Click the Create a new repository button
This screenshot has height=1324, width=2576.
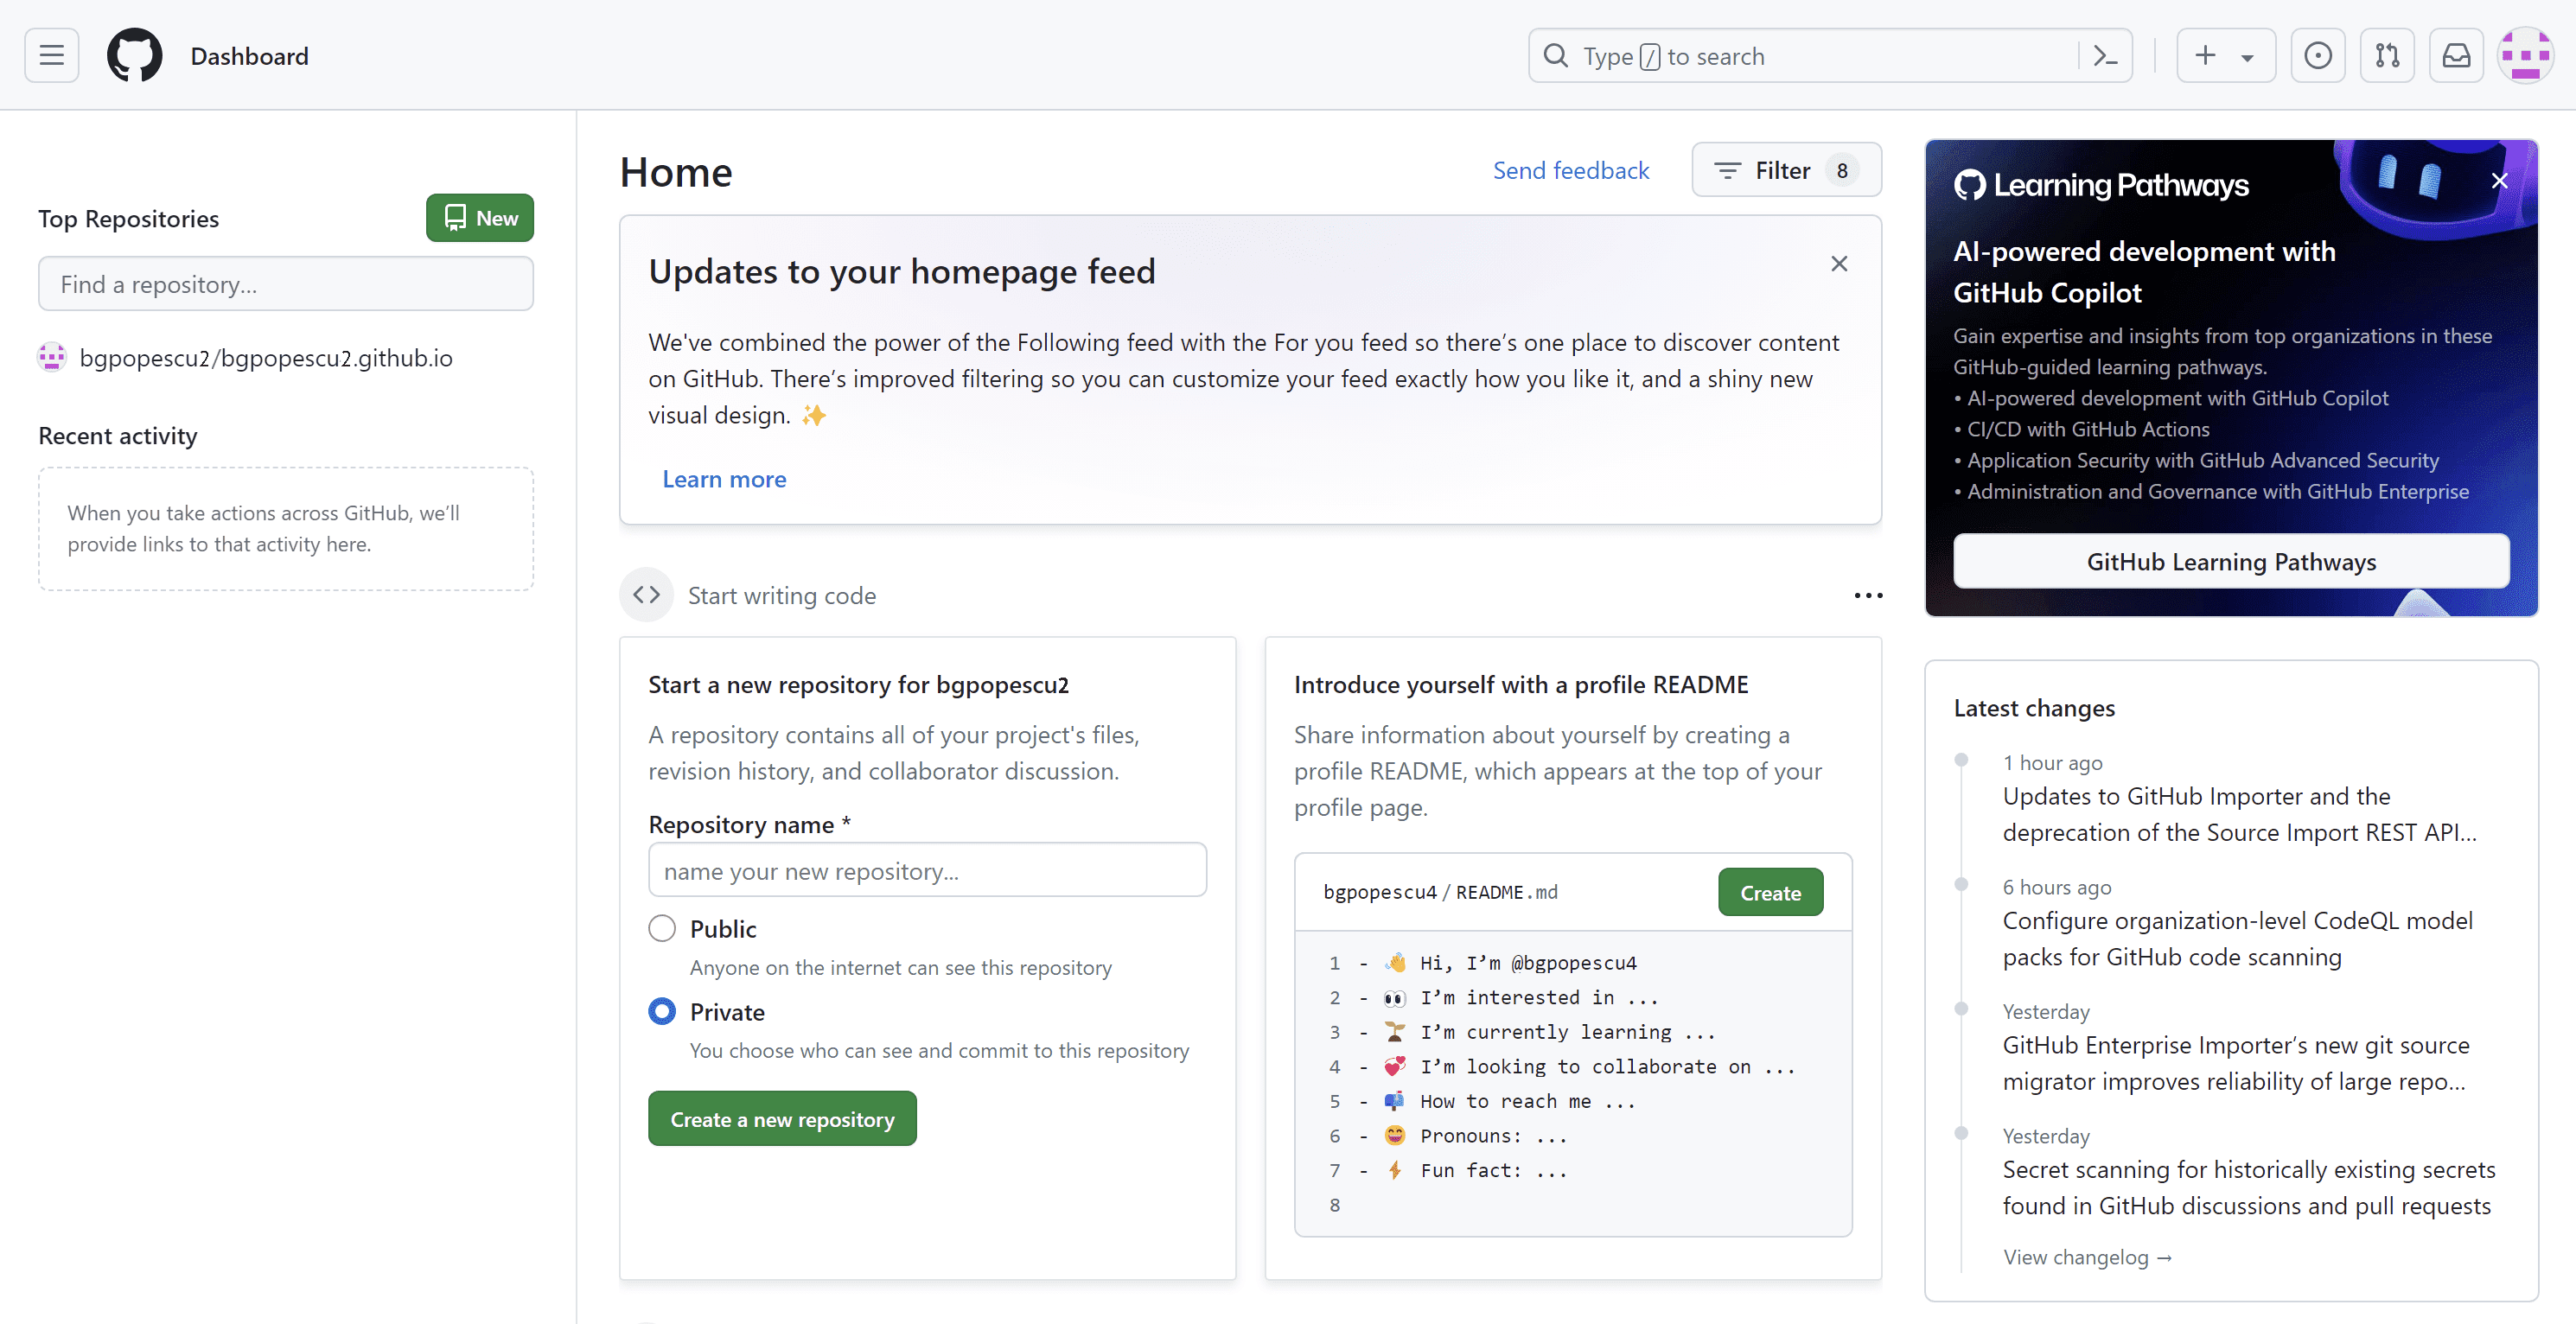click(x=782, y=1119)
